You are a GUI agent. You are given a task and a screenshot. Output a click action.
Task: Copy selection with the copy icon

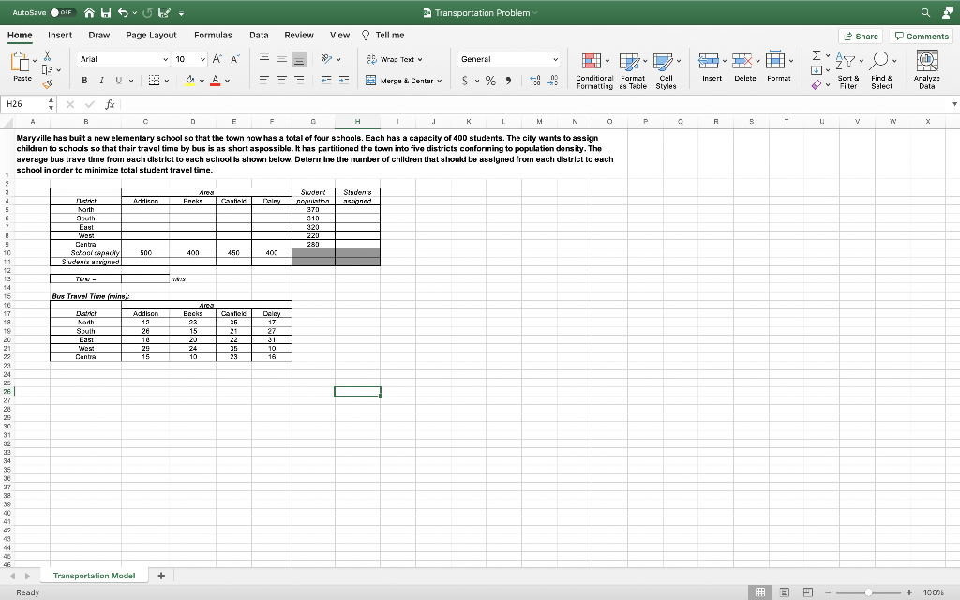click(x=47, y=69)
